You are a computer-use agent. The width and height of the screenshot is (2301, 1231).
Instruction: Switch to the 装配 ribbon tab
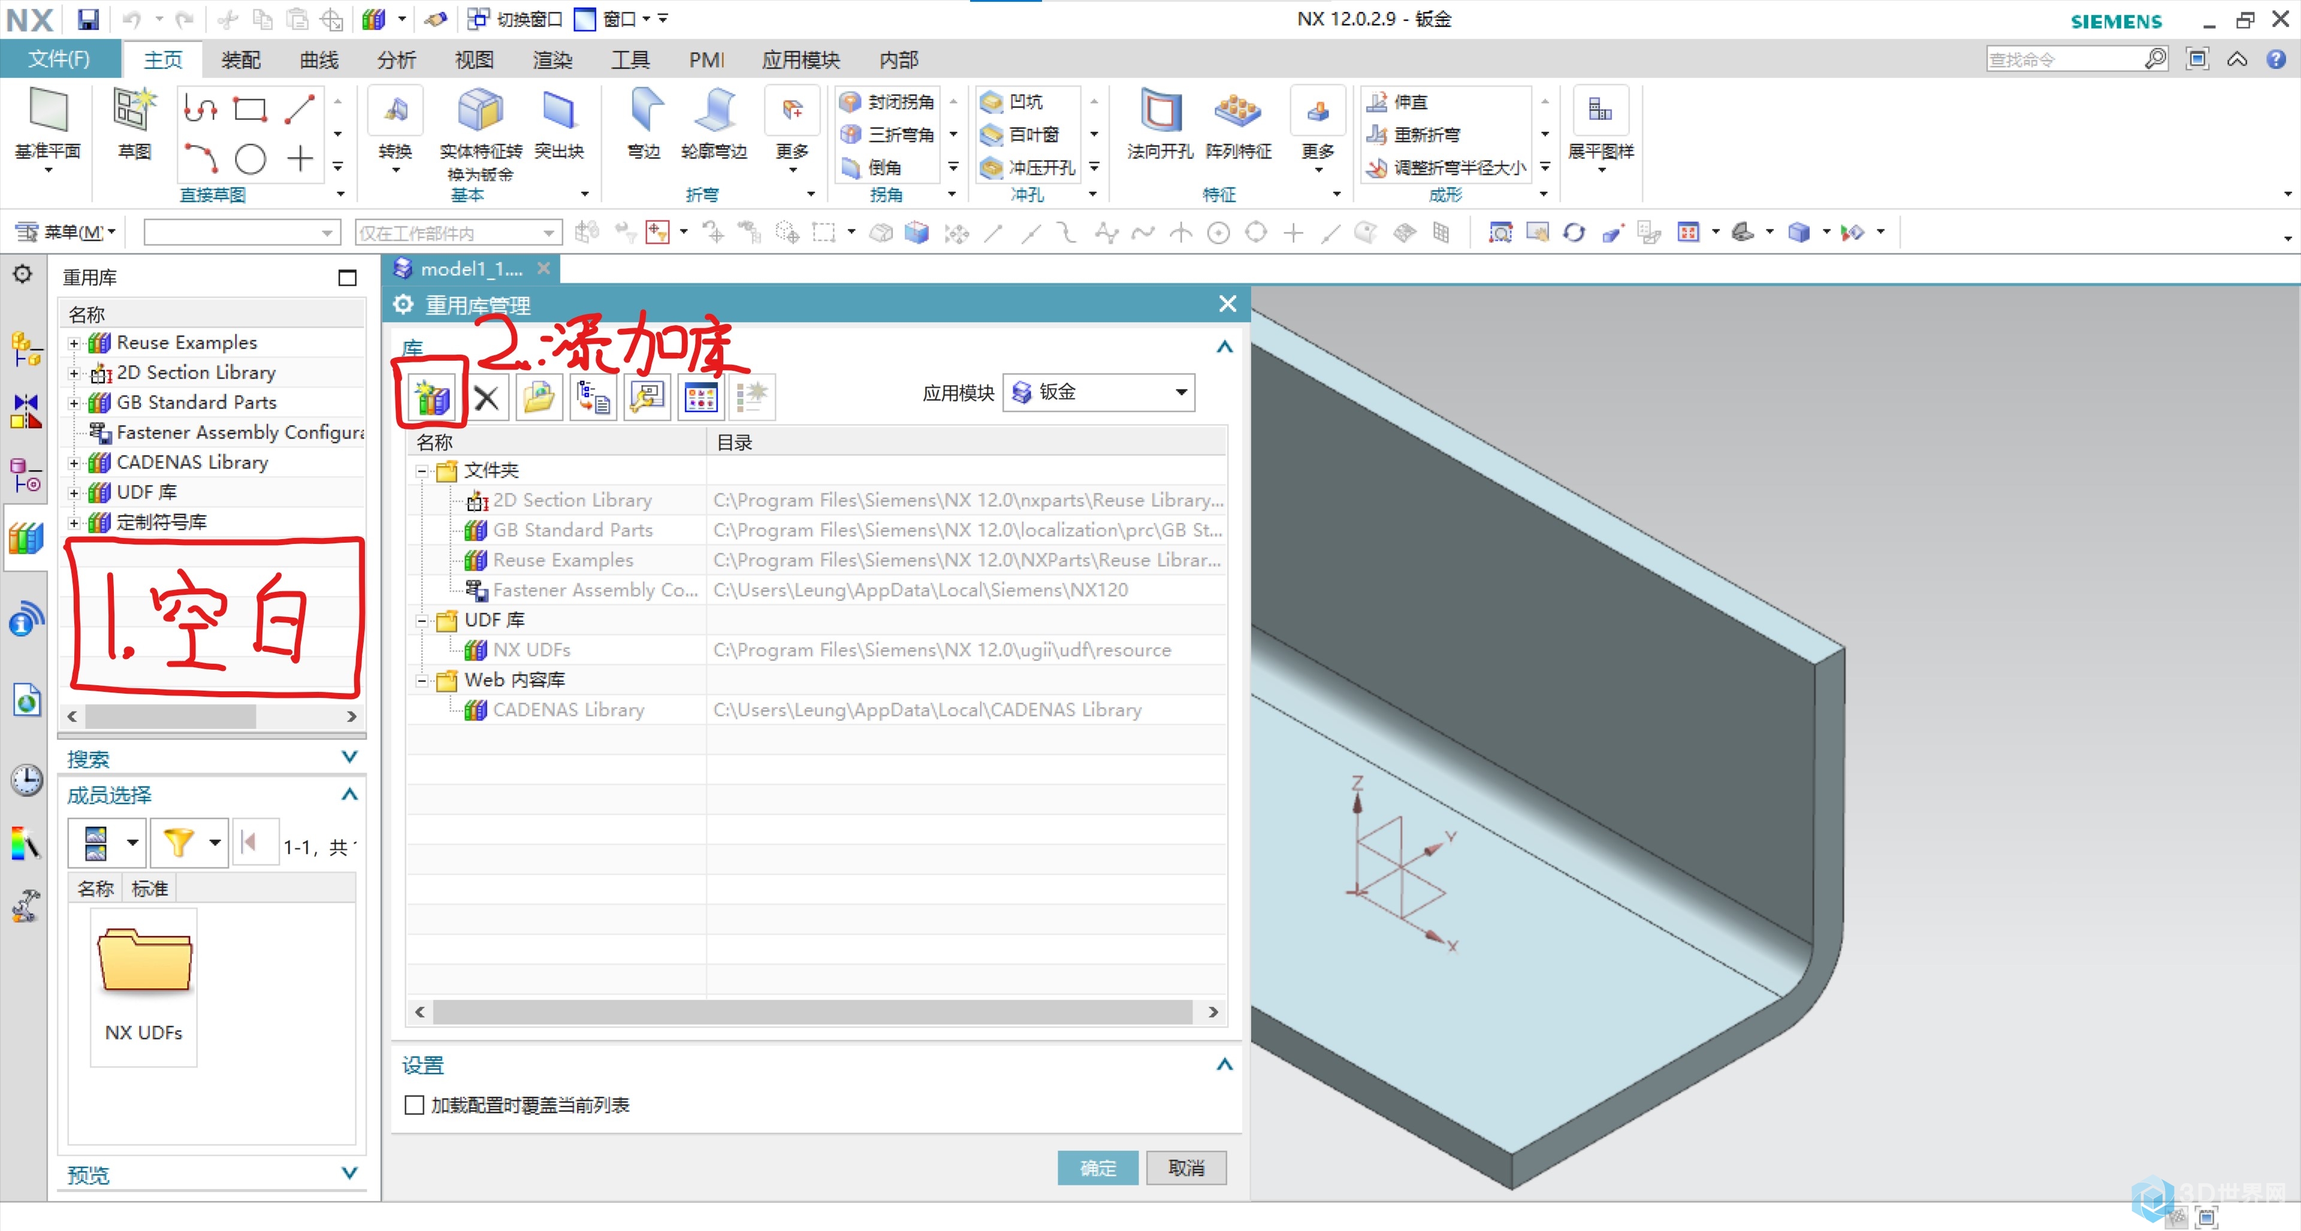241,60
